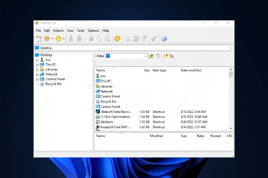Select Libraries in the folder tree
This screenshot has height=178, width=268.
52,69
